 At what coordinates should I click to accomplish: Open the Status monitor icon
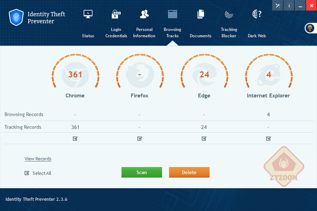coord(88,14)
